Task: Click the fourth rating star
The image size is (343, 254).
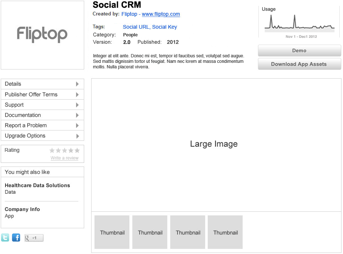Action: click(71, 150)
